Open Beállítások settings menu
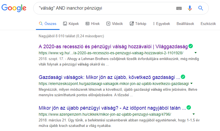 tap(185, 24)
